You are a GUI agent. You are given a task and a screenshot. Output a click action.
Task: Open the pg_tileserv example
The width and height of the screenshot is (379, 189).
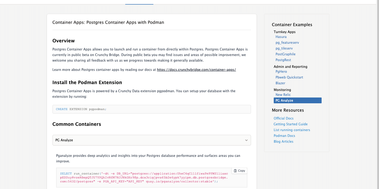click(284, 48)
